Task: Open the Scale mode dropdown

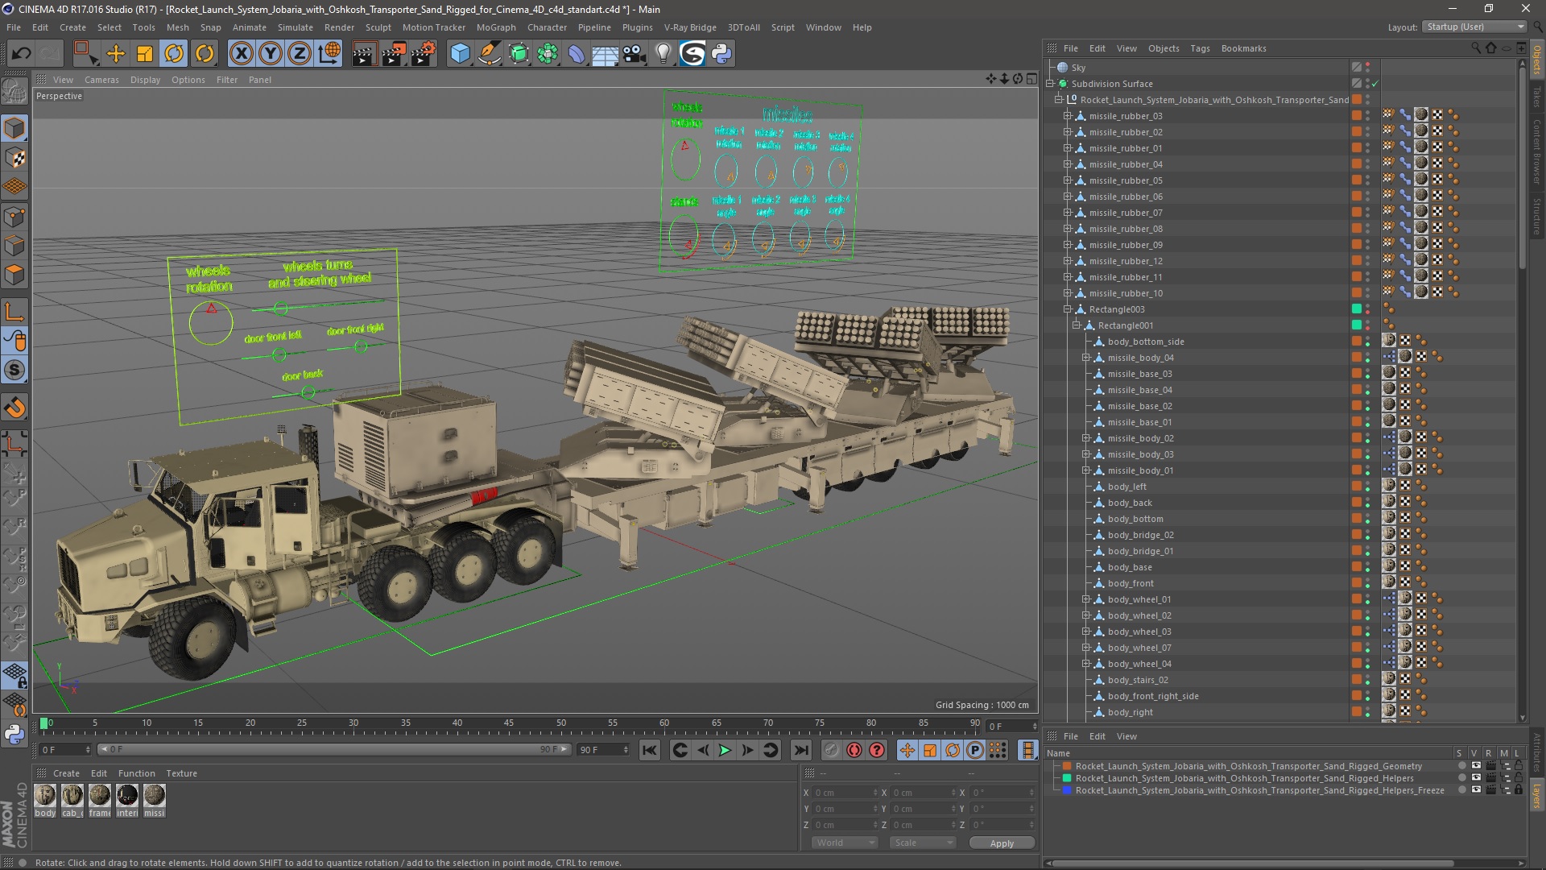Action: tap(922, 843)
